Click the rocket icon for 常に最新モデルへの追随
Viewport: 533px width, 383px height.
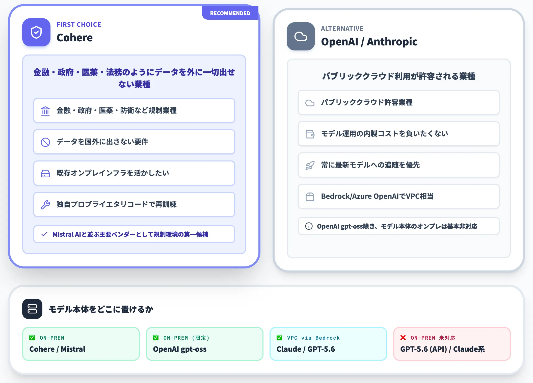[310, 165]
